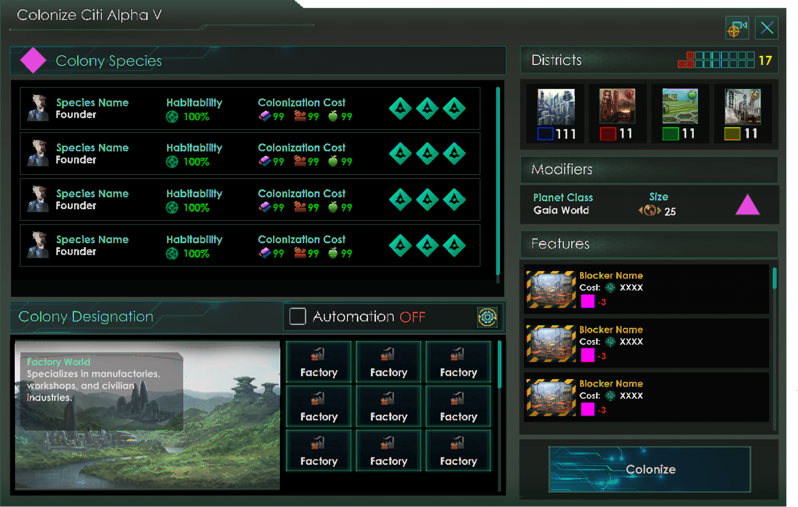Click the Automation OFF toggle label
798x507 pixels.
click(x=369, y=317)
